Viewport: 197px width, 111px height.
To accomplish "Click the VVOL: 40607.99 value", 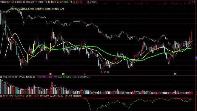I will pos(27,77).
